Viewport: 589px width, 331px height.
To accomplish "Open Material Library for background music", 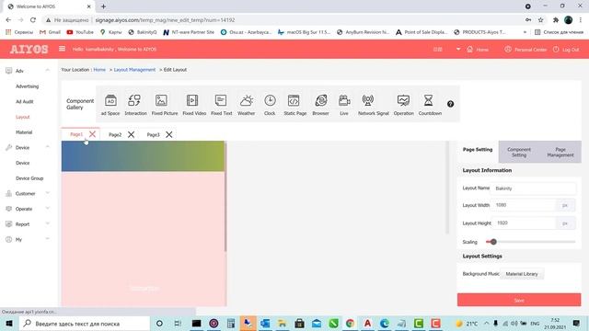I will click(x=522, y=274).
